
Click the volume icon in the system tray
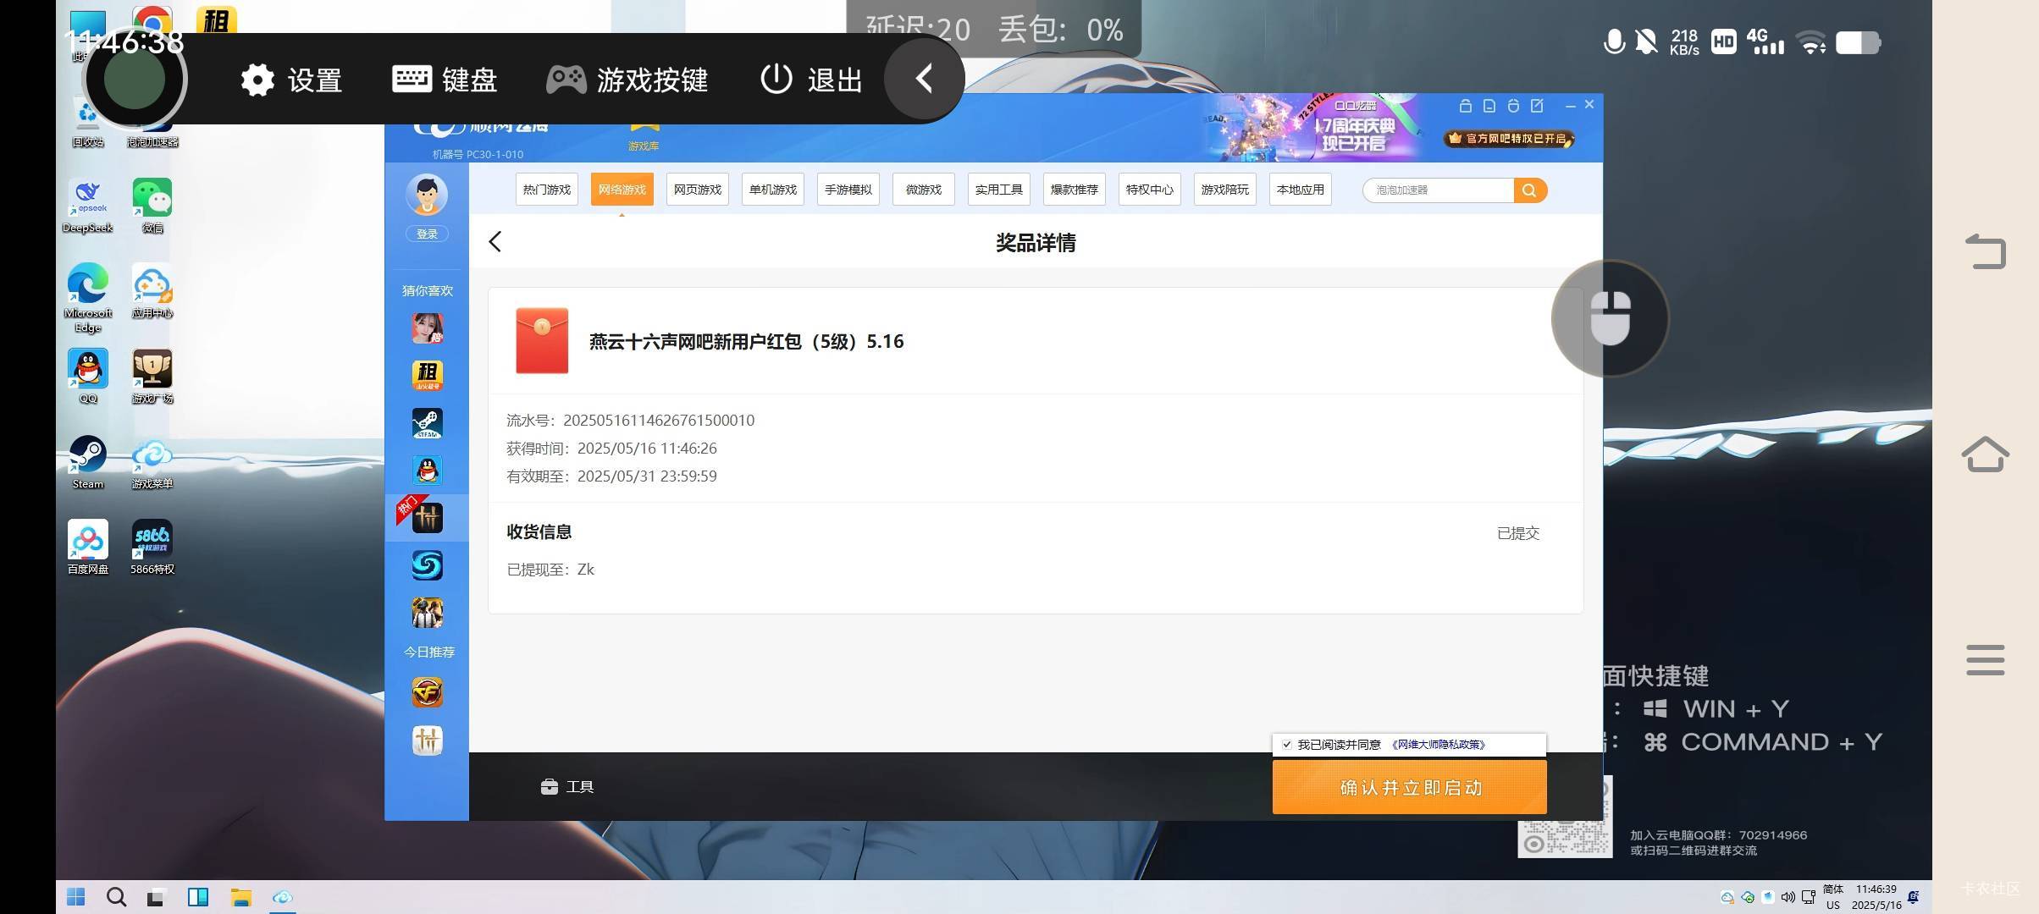click(x=1788, y=897)
